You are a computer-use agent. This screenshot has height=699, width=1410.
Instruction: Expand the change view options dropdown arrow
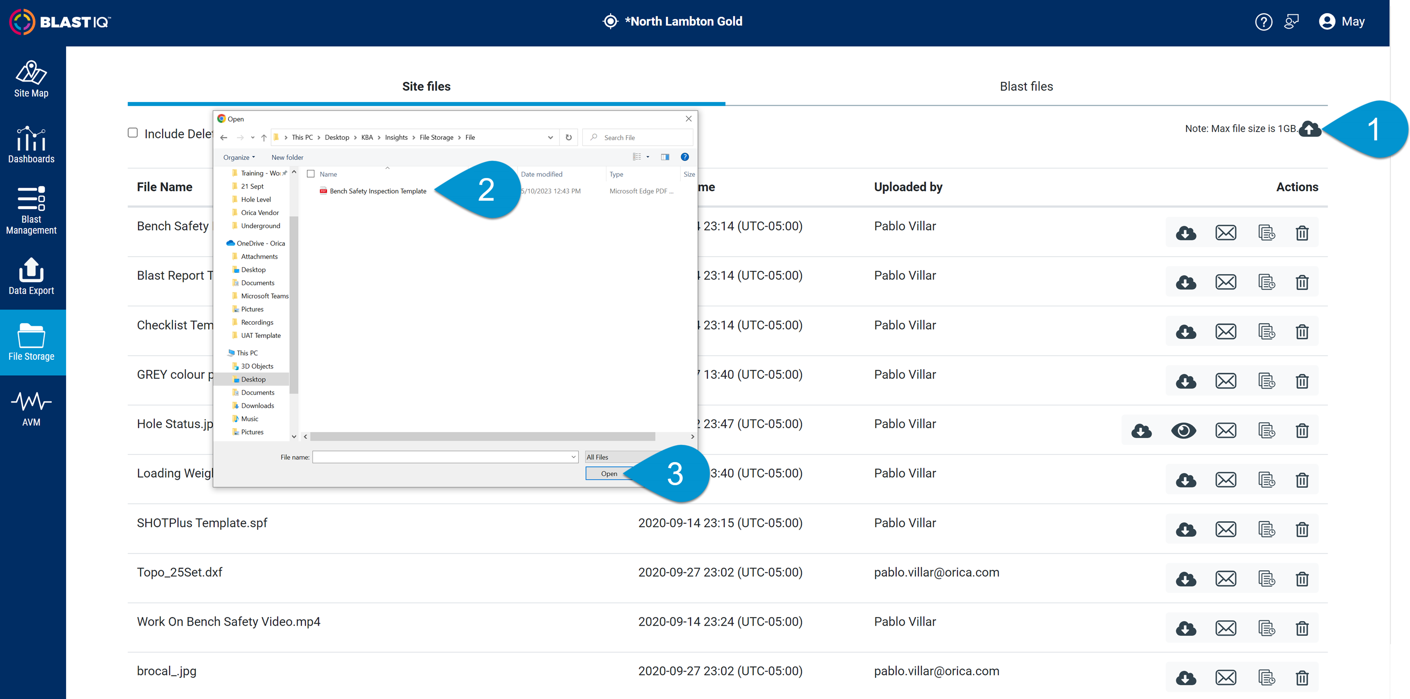point(648,157)
